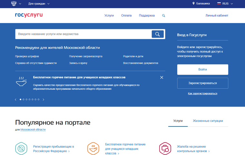This screenshot has height=155, width=245.
Task: Open the Бесплатное горячее питание banner headline
Action: (79, 77)
